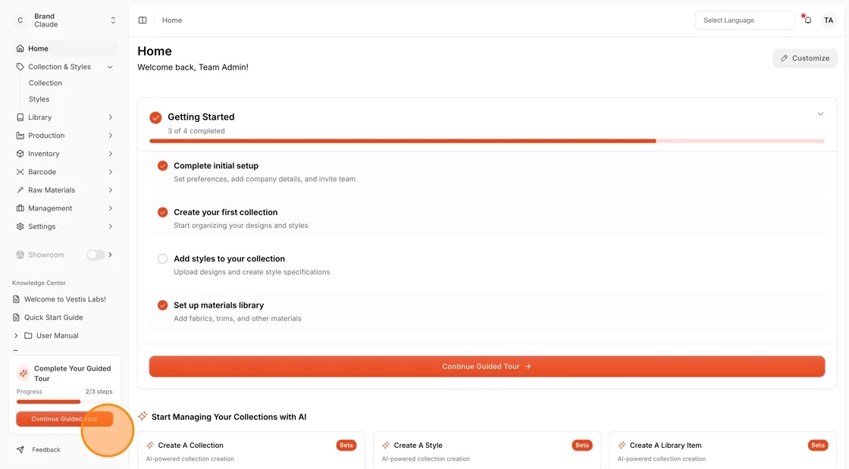Open the TA user avatar menu
This screenshot has height=469, width=849.
point(829,20)
